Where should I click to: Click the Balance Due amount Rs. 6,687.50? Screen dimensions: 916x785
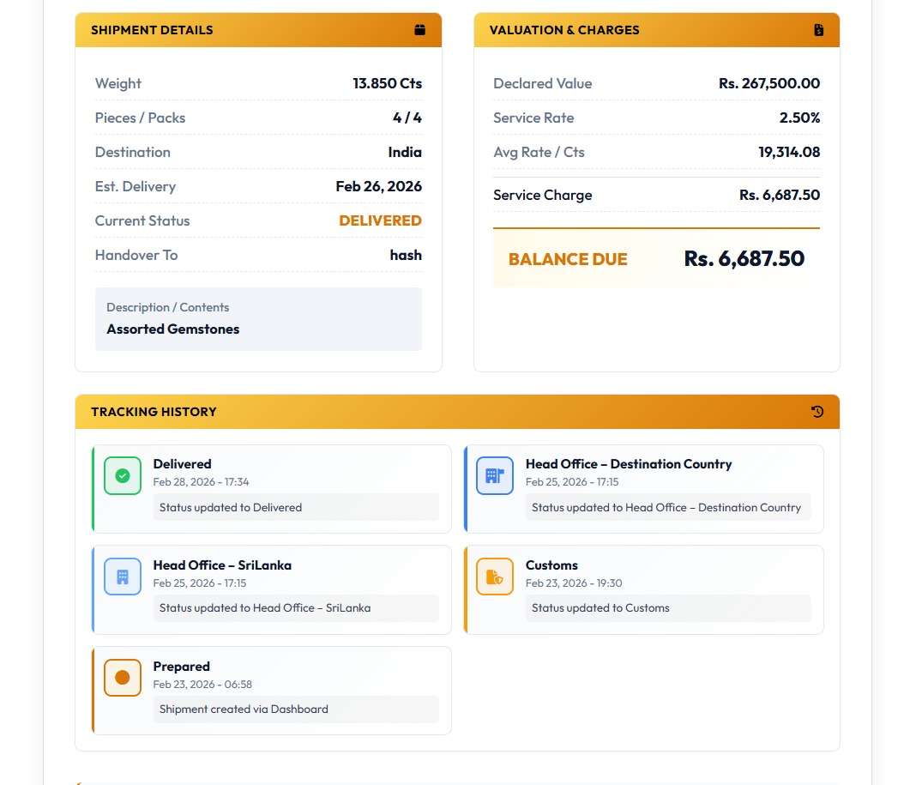744,259
